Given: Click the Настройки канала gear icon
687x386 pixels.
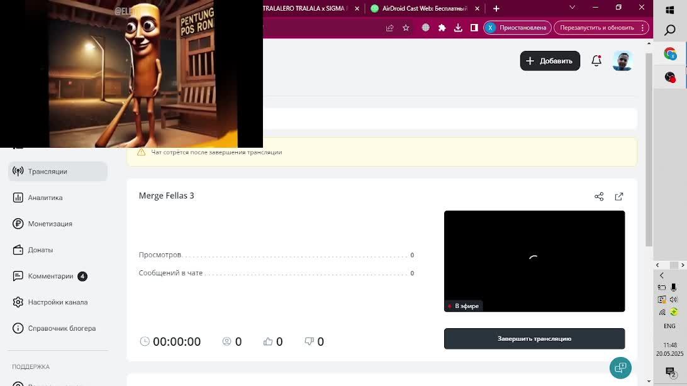Looking at the screenshot, I should (18, 302).
